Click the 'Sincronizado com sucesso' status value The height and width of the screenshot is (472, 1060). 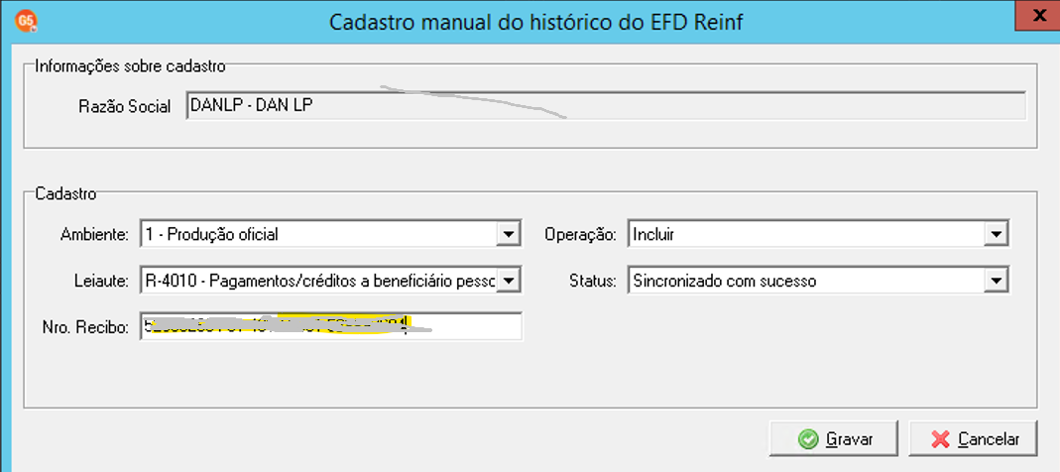[x=725, y=281]
